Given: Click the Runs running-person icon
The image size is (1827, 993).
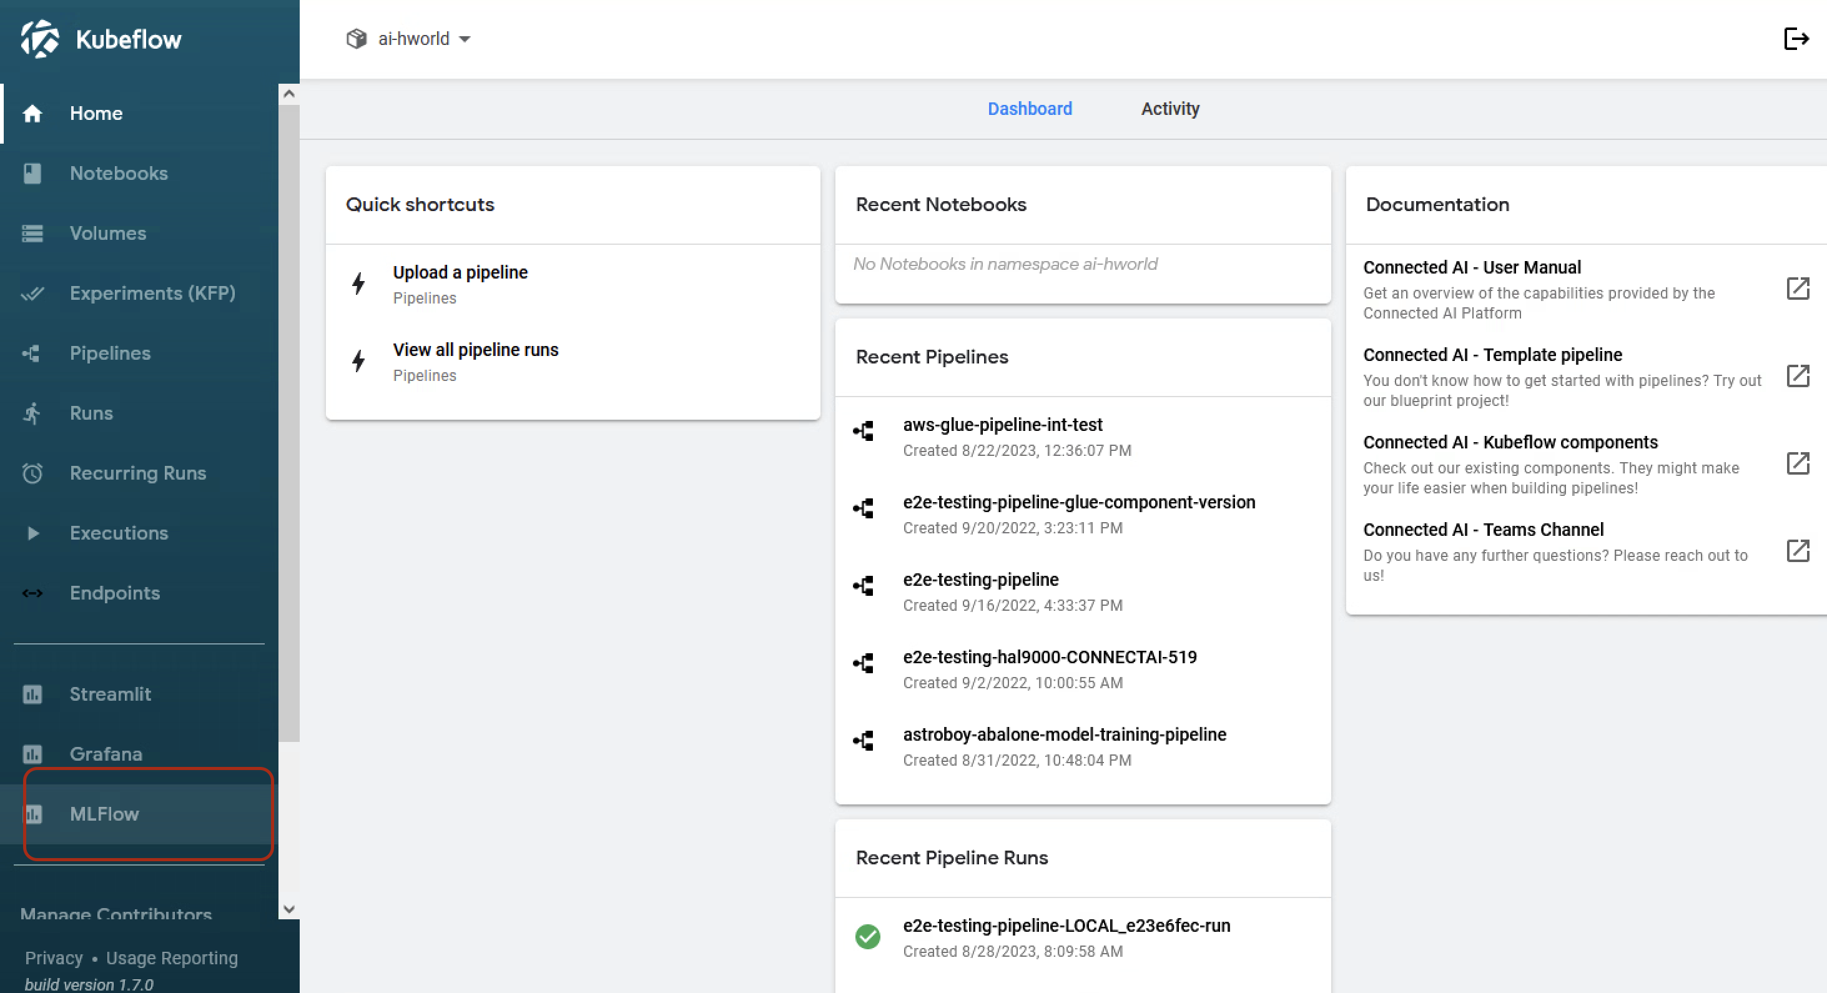Looking at the screenshot, I should (32, 413).
